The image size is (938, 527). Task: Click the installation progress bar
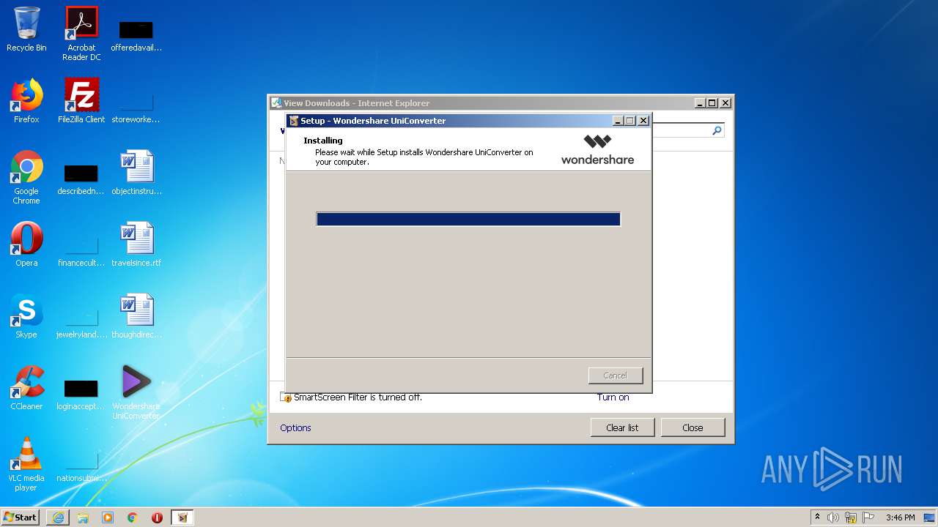click(x=468, y=219)
